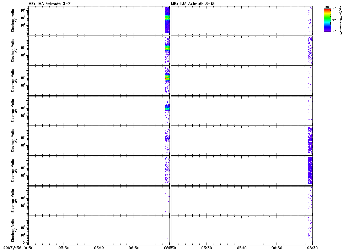Viewport: 364px width, 251px height.
Task: Select the bottom panel of the Azimuth 8-15 column
Action: [x=242, y=231]
